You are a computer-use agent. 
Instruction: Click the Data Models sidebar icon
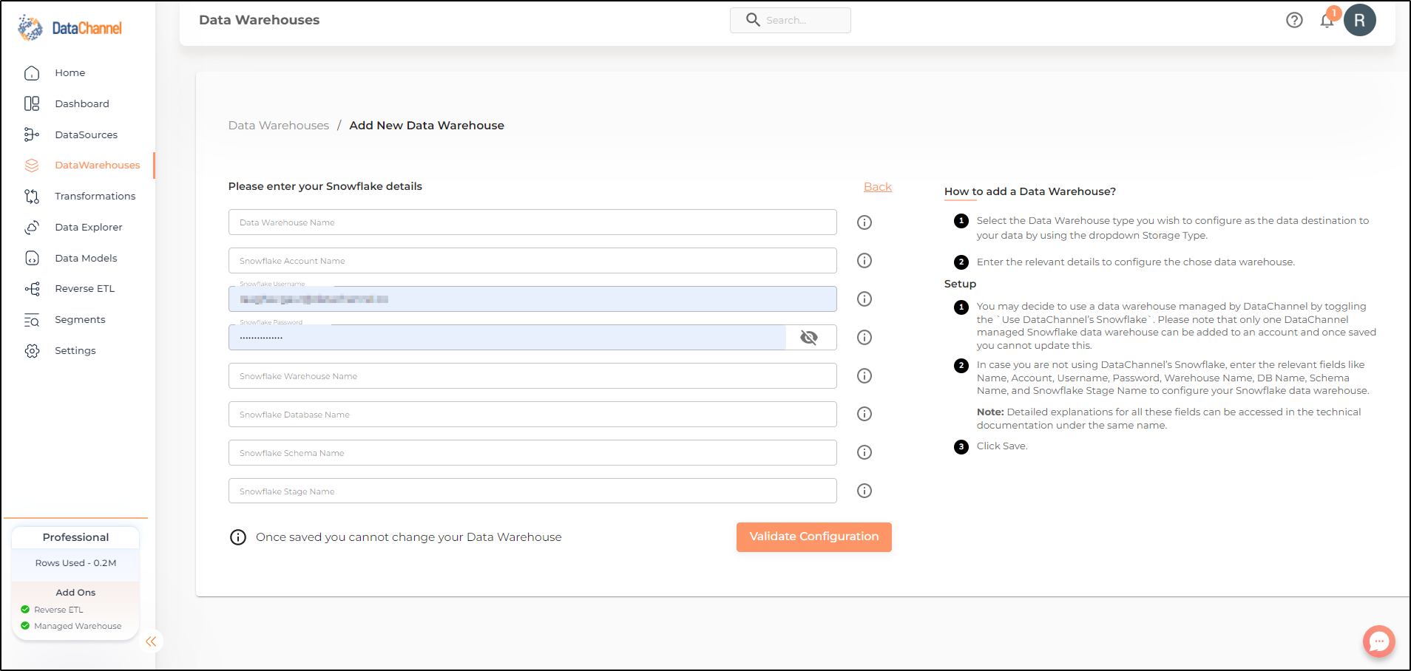pos(32,258)
